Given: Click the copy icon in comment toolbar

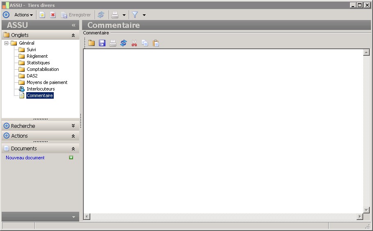Looking at the screenshot, I should click(145, 43).
